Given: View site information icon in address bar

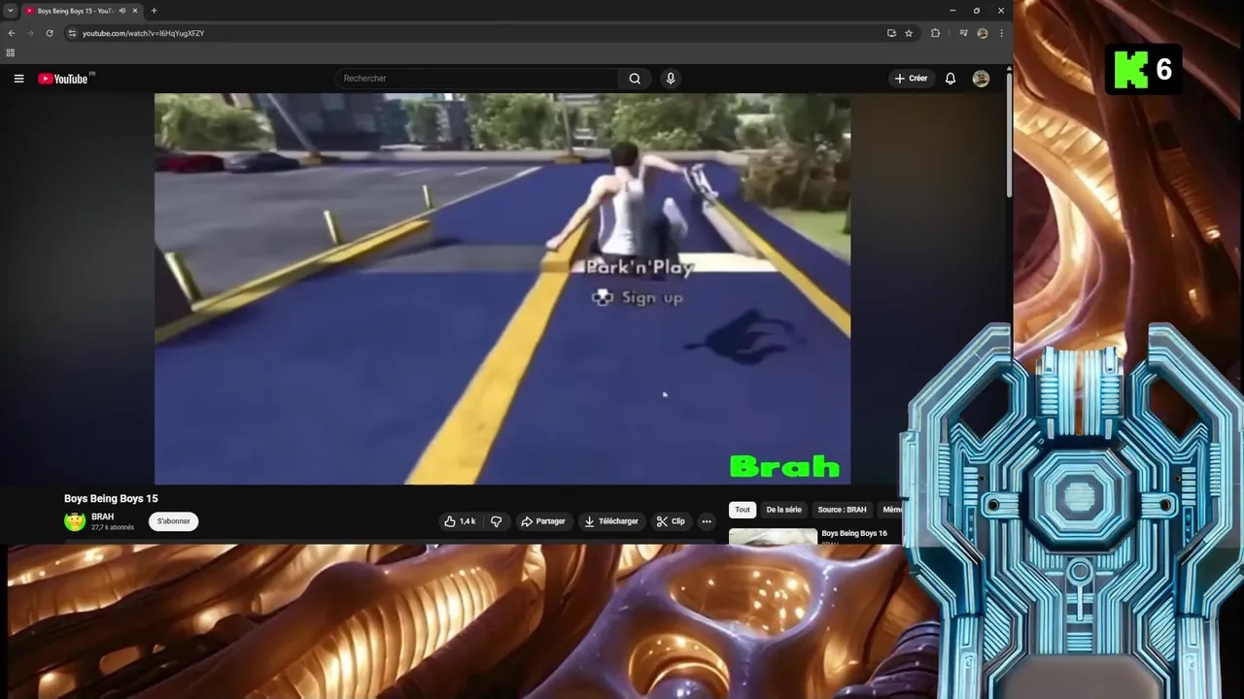Looking at the screenshot, I should [72, 33].
